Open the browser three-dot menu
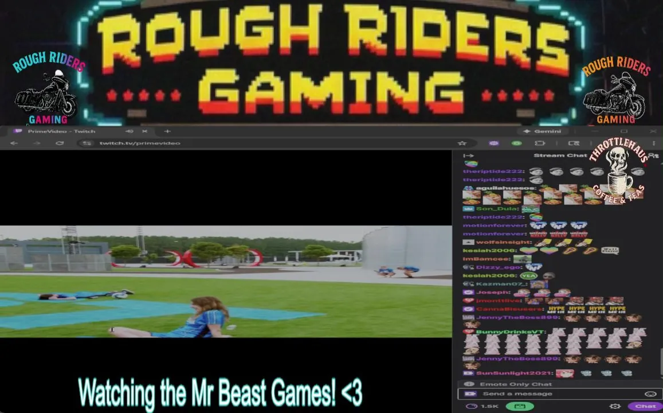The height and width of the screenshot is (413, 663). (x=654, y=143)
